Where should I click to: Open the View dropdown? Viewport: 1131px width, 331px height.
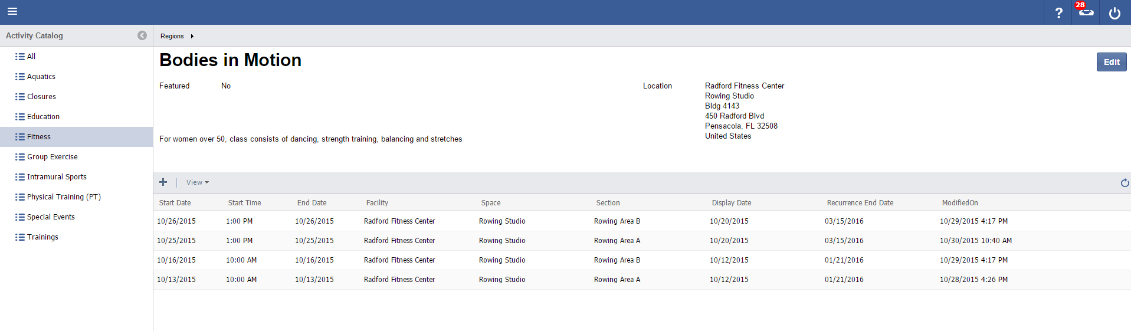[x=197, y=182]
